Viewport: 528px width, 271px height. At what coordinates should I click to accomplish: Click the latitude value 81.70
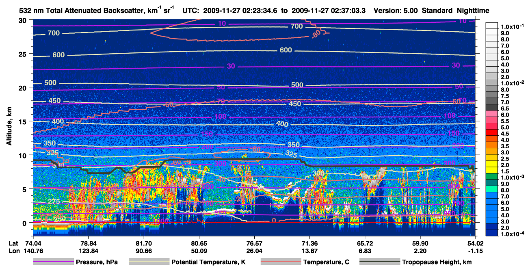(143, 243)
